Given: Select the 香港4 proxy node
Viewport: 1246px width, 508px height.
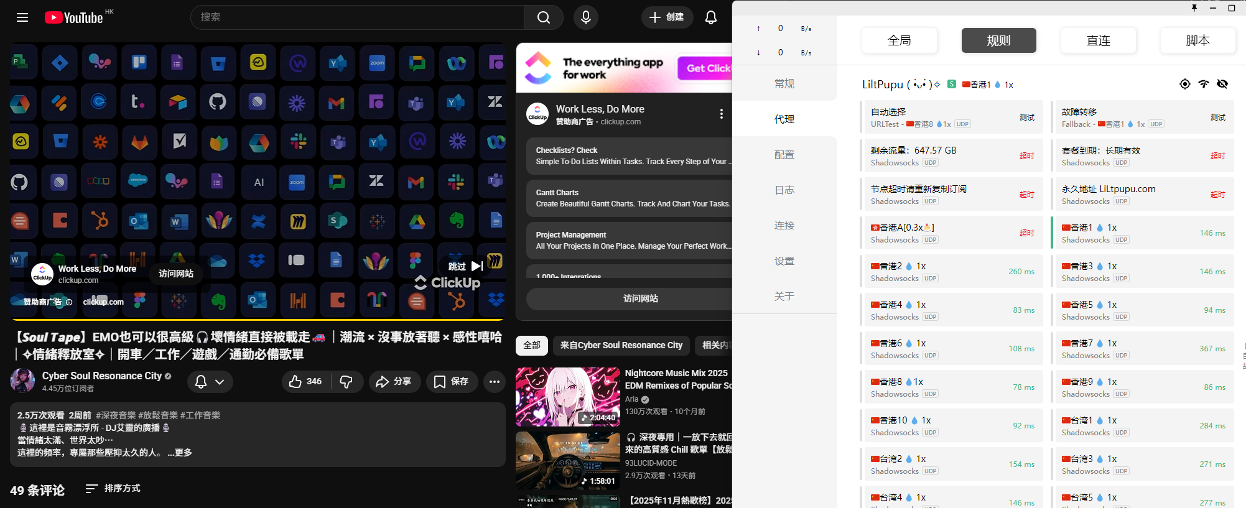Looking at the screenshot, I should point(953,310).
